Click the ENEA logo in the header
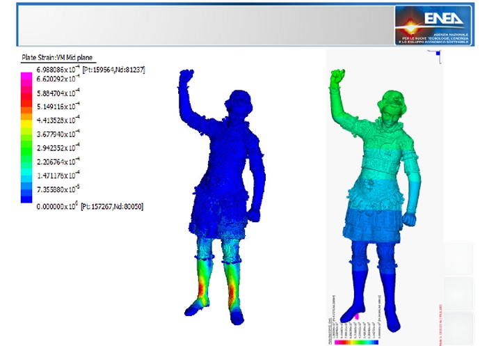Image resolution: width=487 pixels, height=346 pixels. click(x=434, y=26)
